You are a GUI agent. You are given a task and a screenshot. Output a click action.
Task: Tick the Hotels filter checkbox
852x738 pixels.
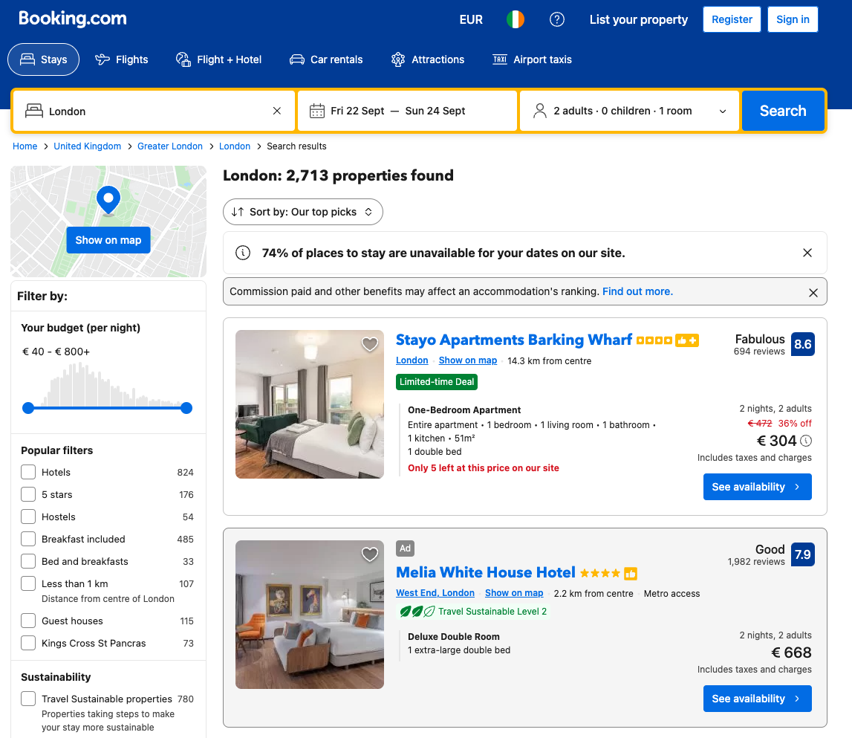28,472
